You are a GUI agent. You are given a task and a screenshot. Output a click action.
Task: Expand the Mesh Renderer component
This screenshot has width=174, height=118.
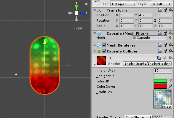click(95, 45)
